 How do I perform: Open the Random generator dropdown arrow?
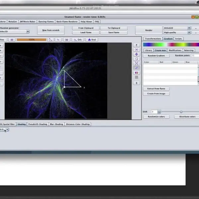pyautogui.click(x=28, y=32)
